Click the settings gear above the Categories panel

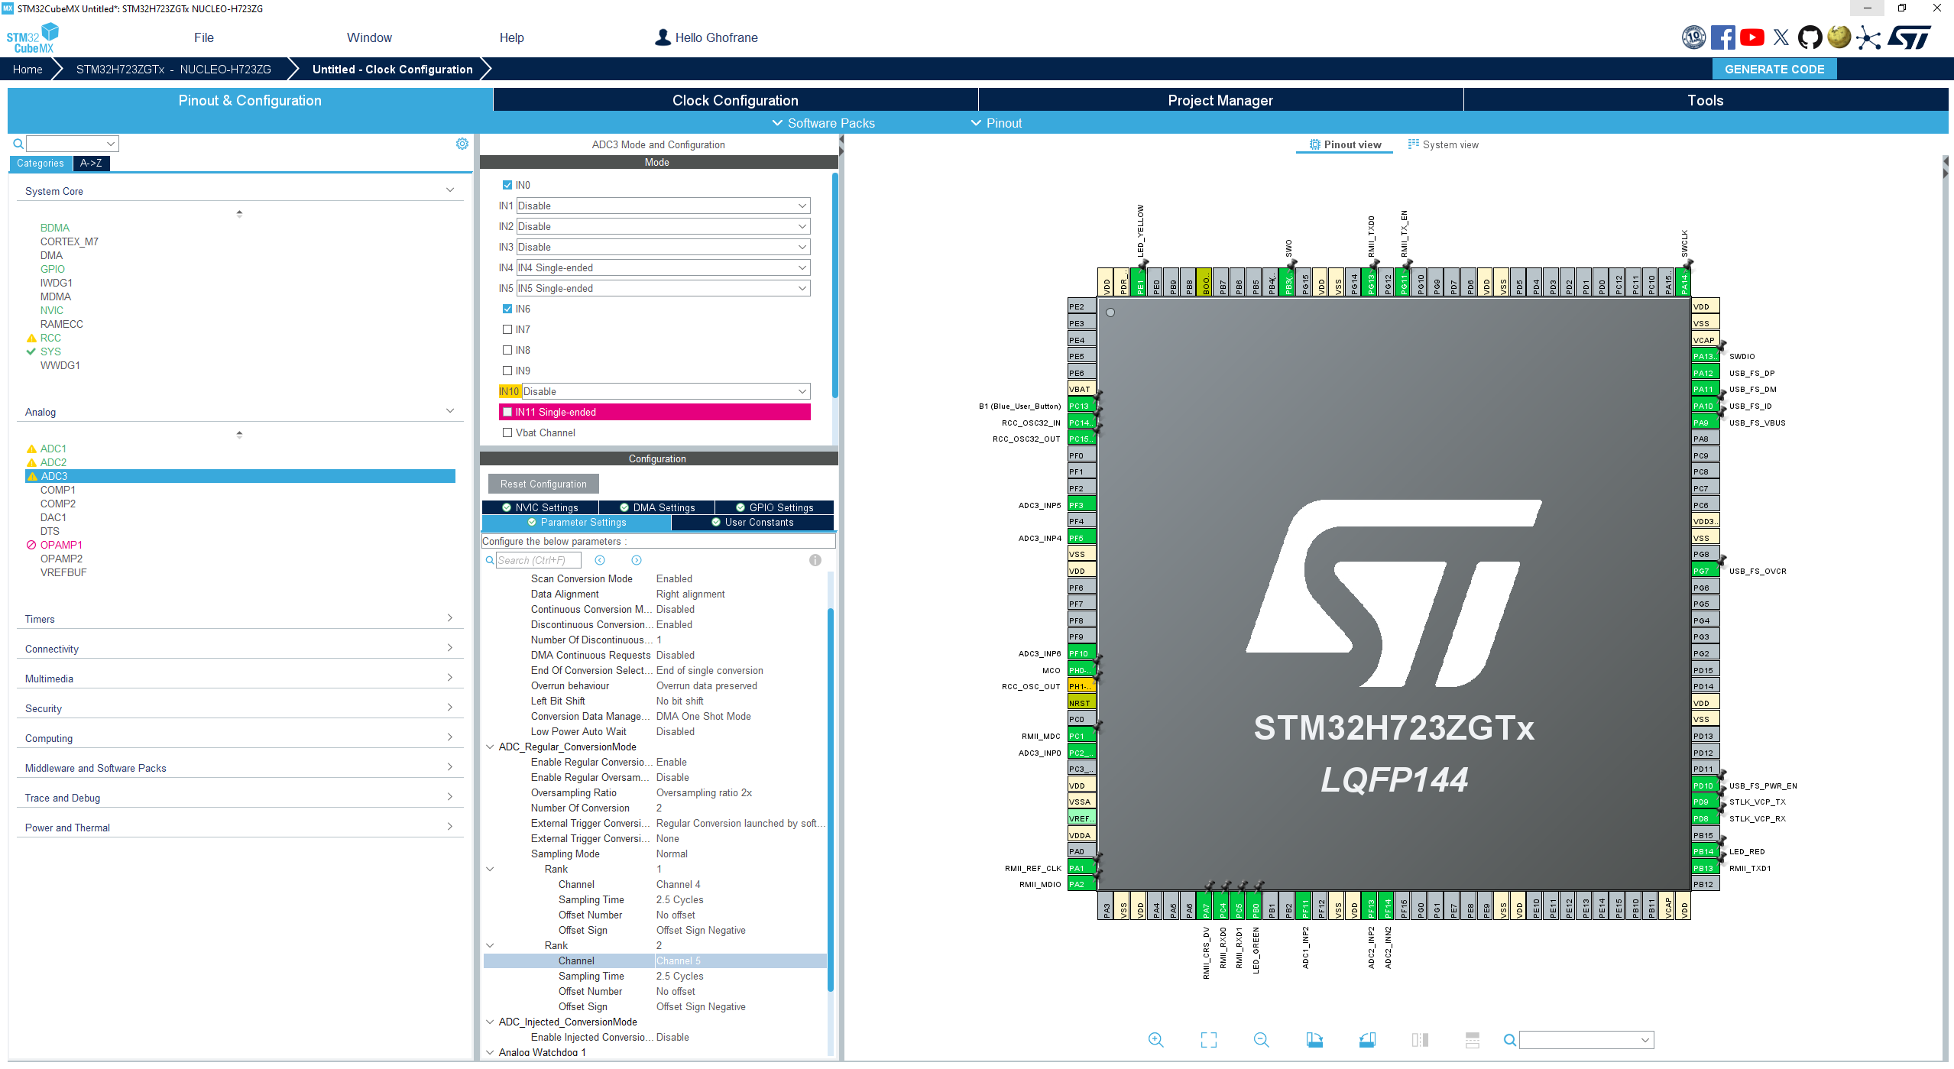[x=462, y=143]
